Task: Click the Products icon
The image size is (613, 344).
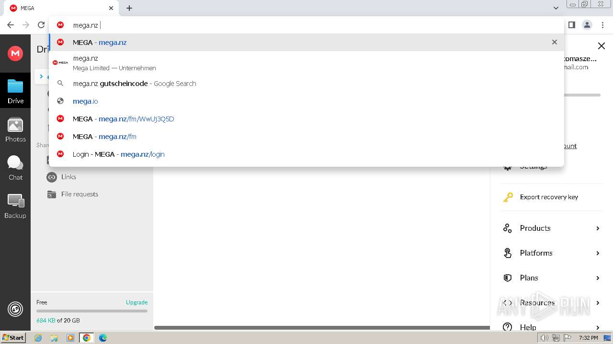Action: (x=508, y=228)
